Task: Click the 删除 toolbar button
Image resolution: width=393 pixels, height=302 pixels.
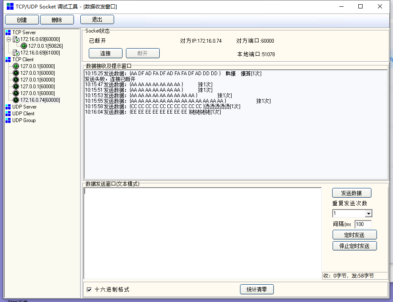Action: tap(57, 20)
